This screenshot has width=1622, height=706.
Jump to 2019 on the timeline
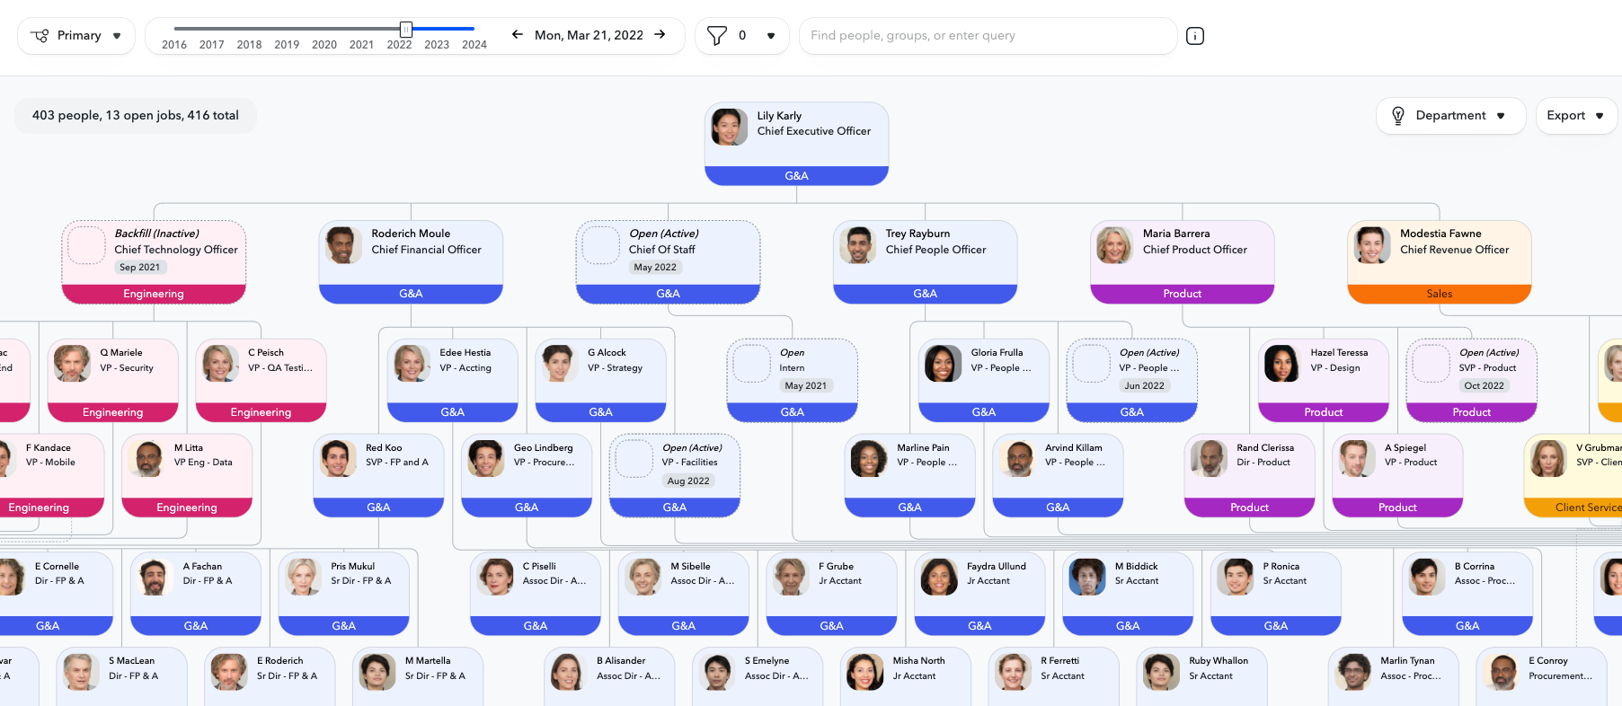[287, 45]
